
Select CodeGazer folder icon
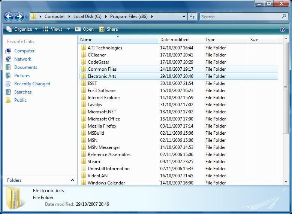point(84,62)
